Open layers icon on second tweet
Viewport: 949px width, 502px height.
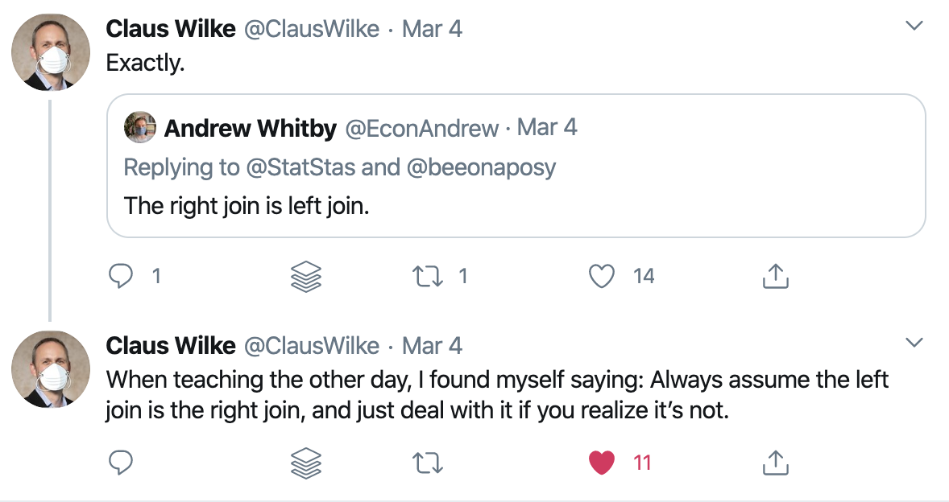click(x=306, y=463)
